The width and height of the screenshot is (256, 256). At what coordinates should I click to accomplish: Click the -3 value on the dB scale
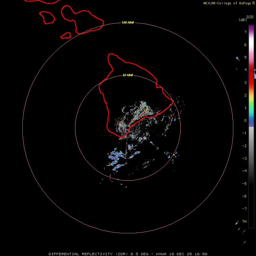244,158
